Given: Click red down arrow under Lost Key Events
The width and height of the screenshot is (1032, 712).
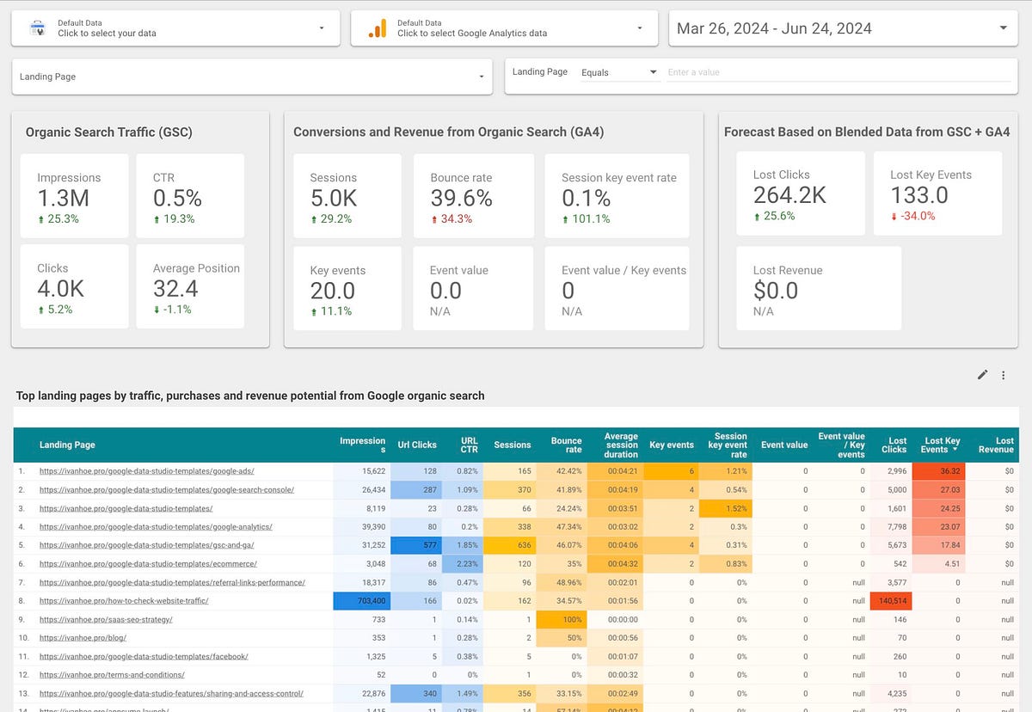Looking at the screenshot, I should (894, 216).
